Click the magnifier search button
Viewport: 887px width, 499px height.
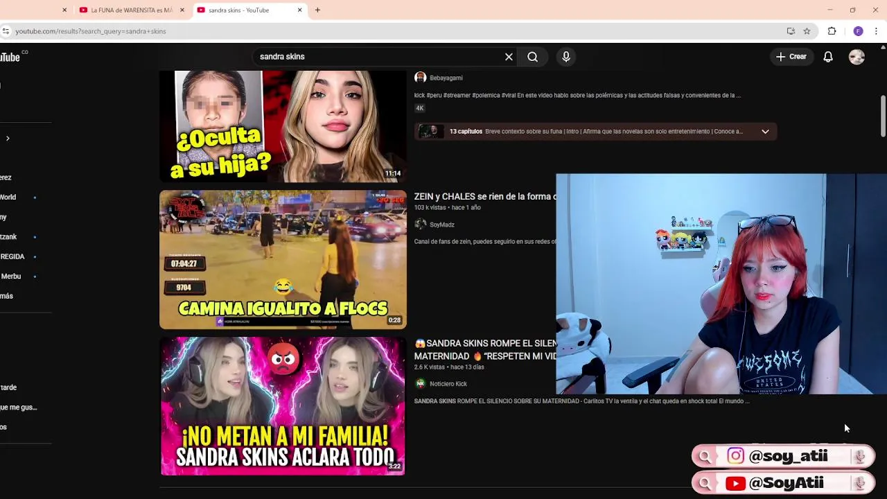(532, 57)
